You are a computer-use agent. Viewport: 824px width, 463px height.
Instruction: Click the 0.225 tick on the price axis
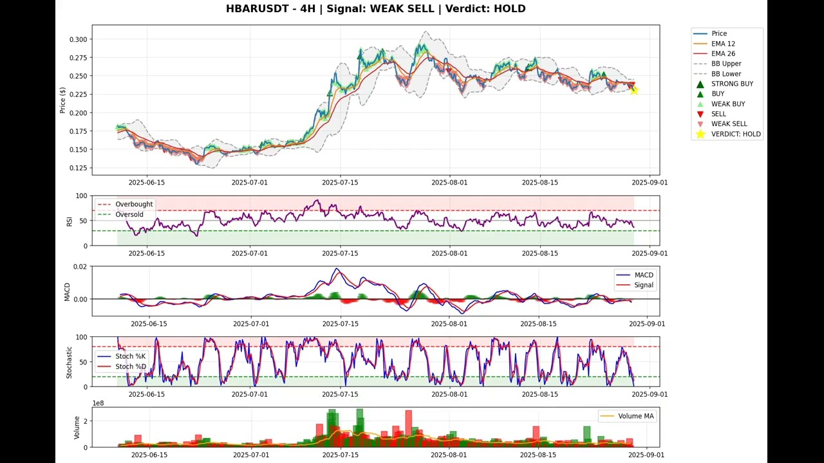[78, 95]
